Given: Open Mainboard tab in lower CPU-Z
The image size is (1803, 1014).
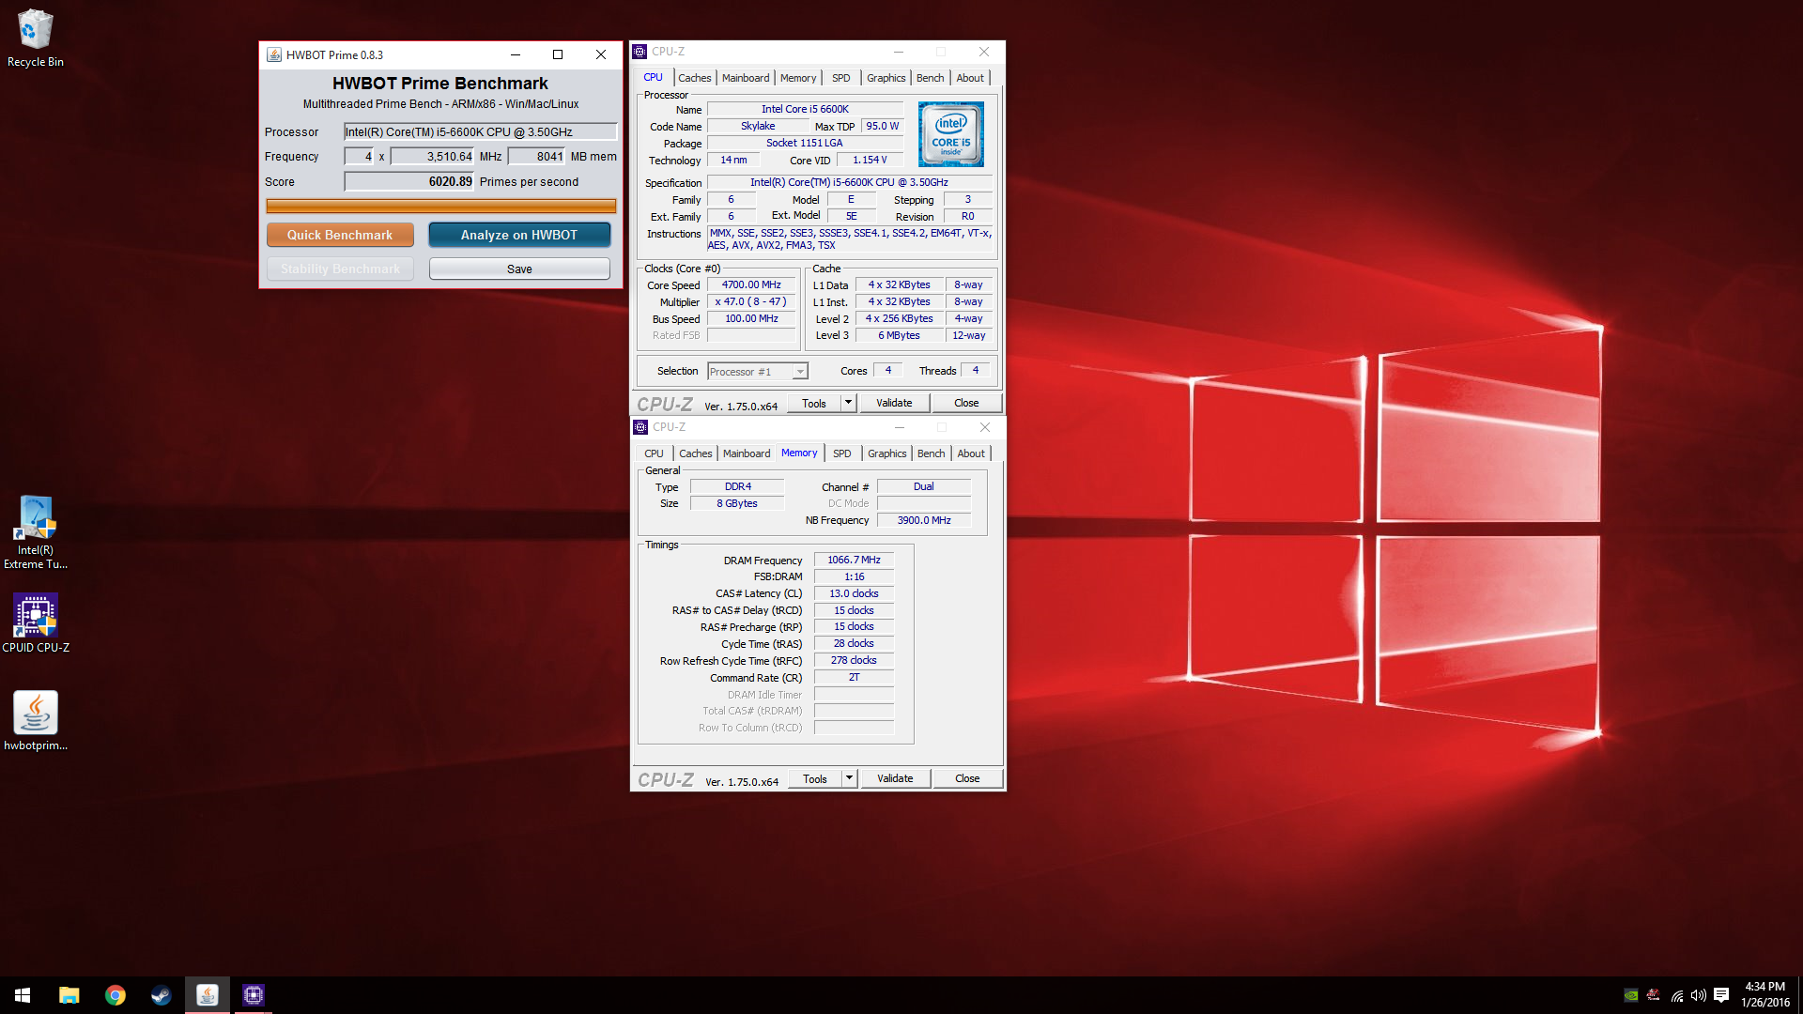Looking at the screenshot, I should coord(747,453).
